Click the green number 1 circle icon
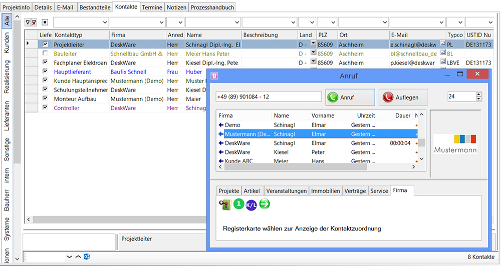Viewport: 501px width, 266px height. click(238, 204)
